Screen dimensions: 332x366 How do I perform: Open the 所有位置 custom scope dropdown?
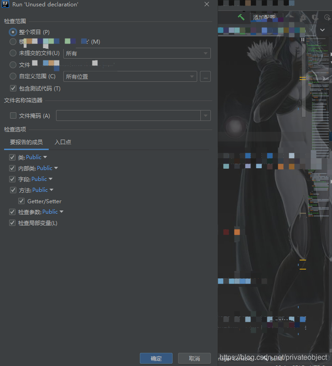pyautogui.click(x=130, y=76)
